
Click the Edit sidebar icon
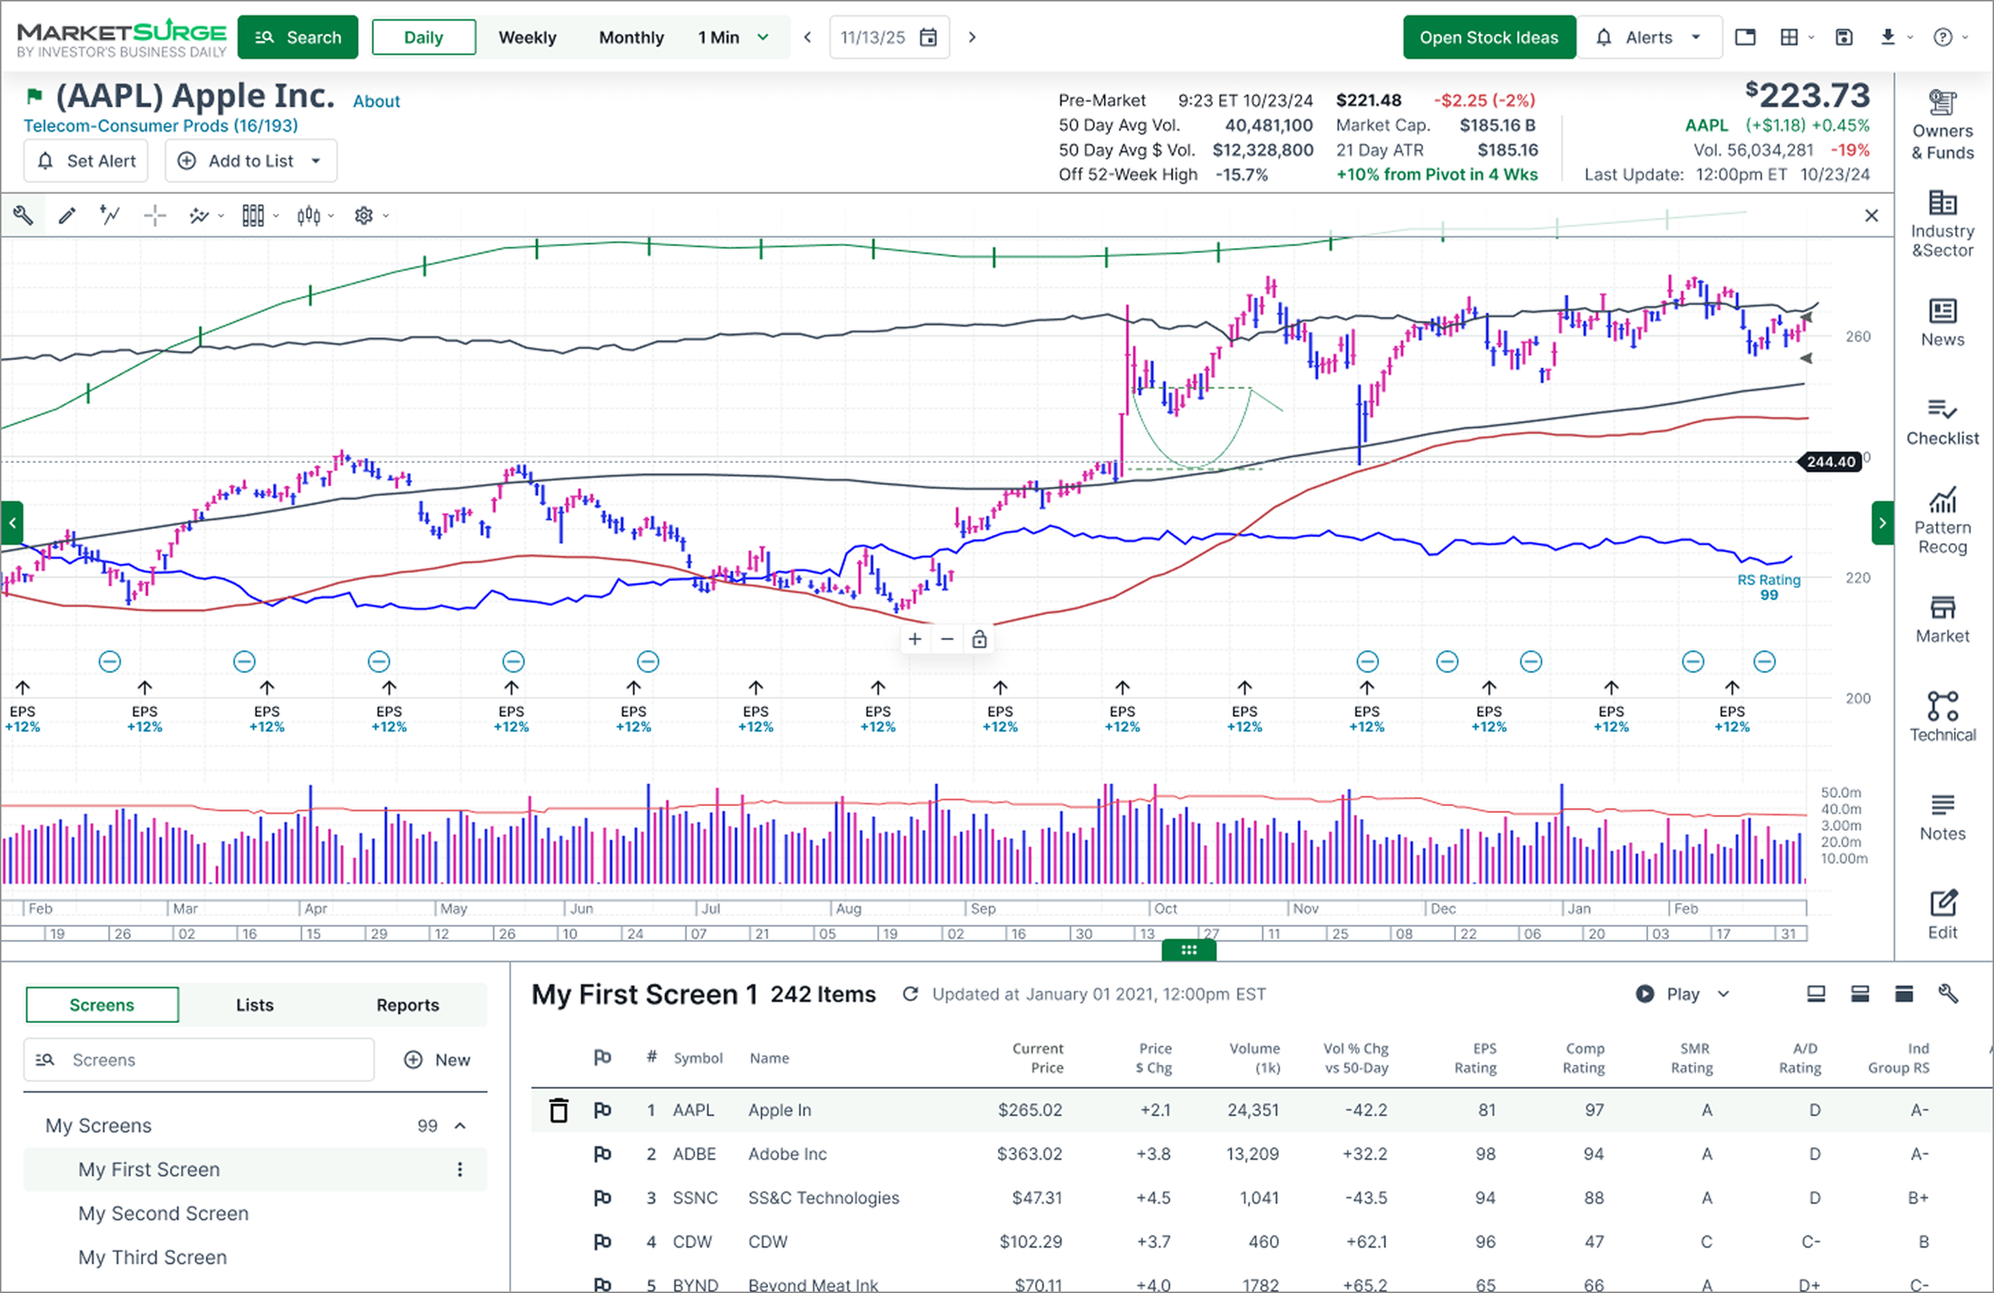pyautogui.click(x=1942, y=915)
